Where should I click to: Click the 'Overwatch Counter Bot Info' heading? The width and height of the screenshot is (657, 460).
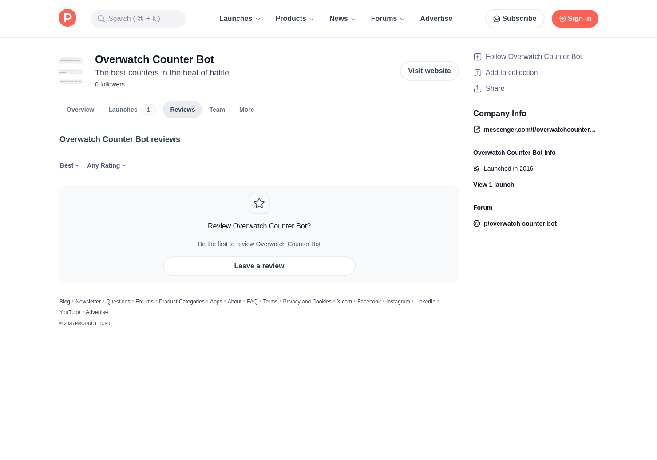coord(515,153)
